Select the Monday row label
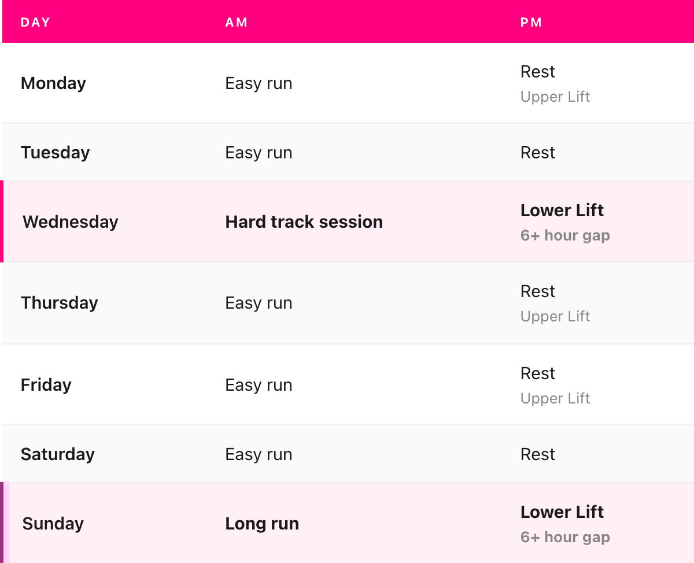The width and height of the screenshot is (694, 563). click(53, 83)
